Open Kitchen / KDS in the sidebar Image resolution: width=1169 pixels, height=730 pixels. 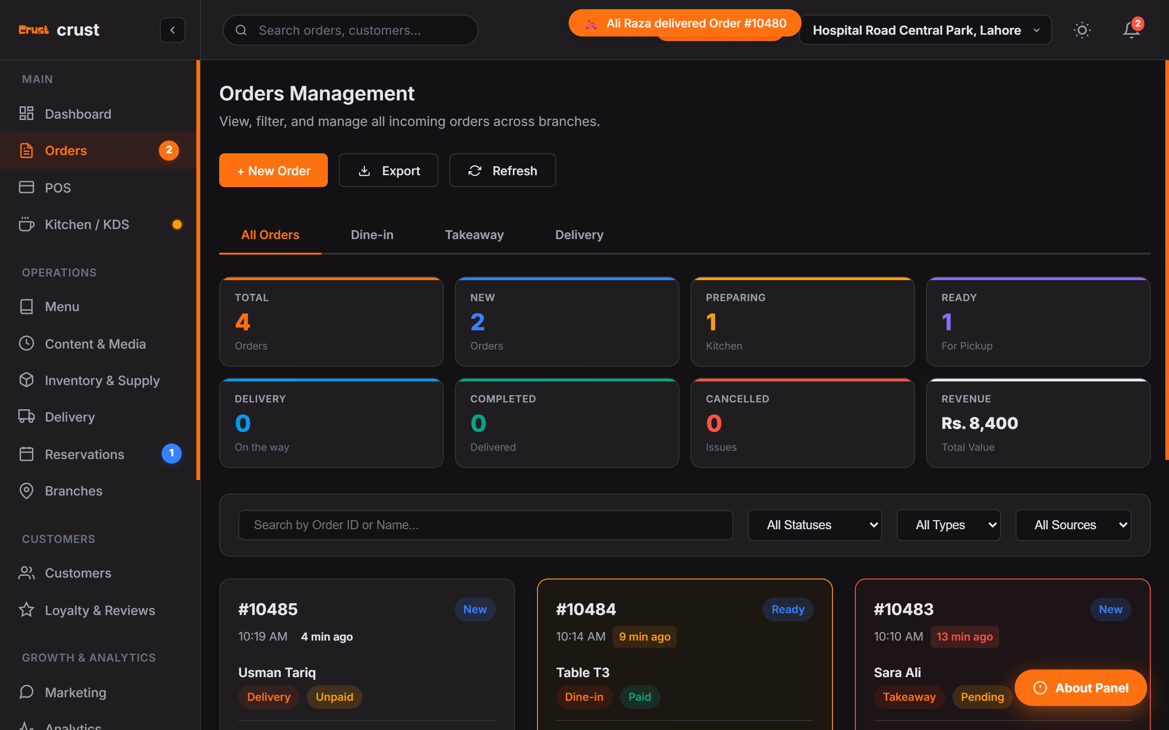tap(98, 224)
